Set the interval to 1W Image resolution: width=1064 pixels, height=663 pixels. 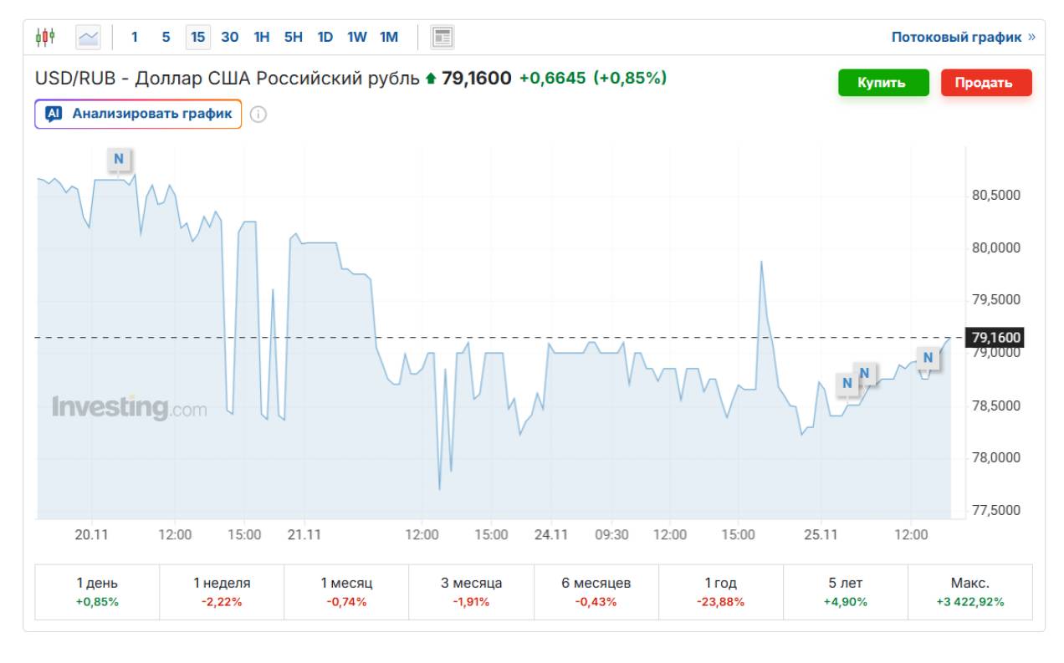(x=357, y=37)
